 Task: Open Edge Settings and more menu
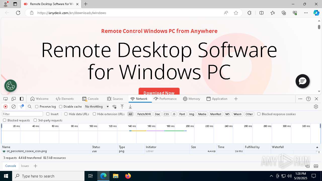pos(306,13)
